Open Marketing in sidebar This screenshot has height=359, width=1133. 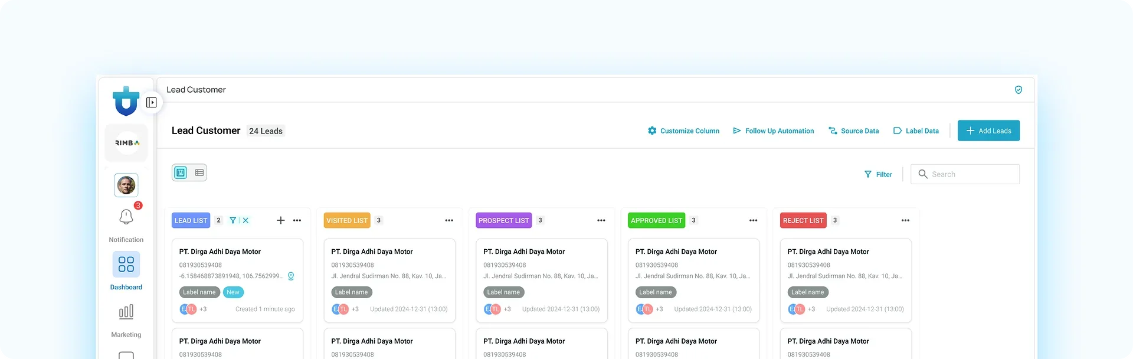pyautogui.click(x=126, y=321)
